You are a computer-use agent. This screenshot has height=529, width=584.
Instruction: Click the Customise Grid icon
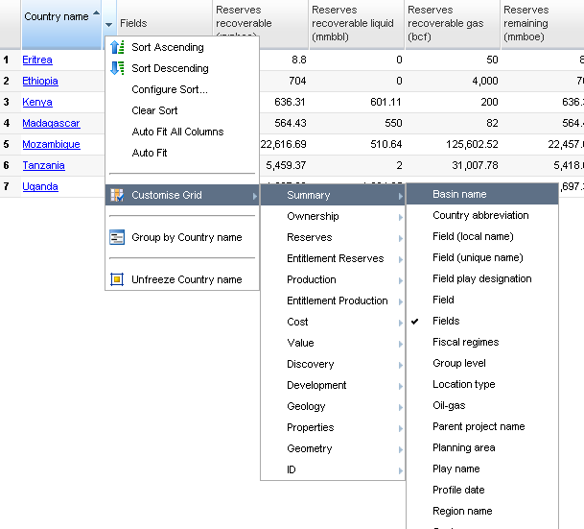pos(117,195)
